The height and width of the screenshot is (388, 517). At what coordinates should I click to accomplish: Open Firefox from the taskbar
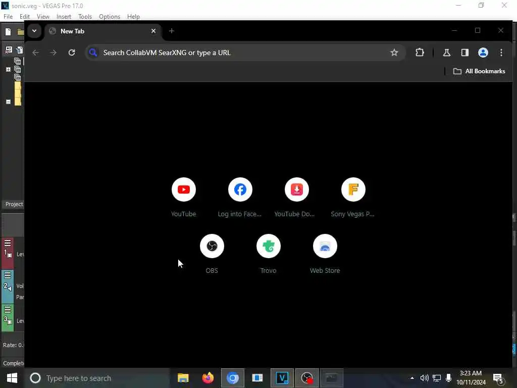click(x=208, y=378)
